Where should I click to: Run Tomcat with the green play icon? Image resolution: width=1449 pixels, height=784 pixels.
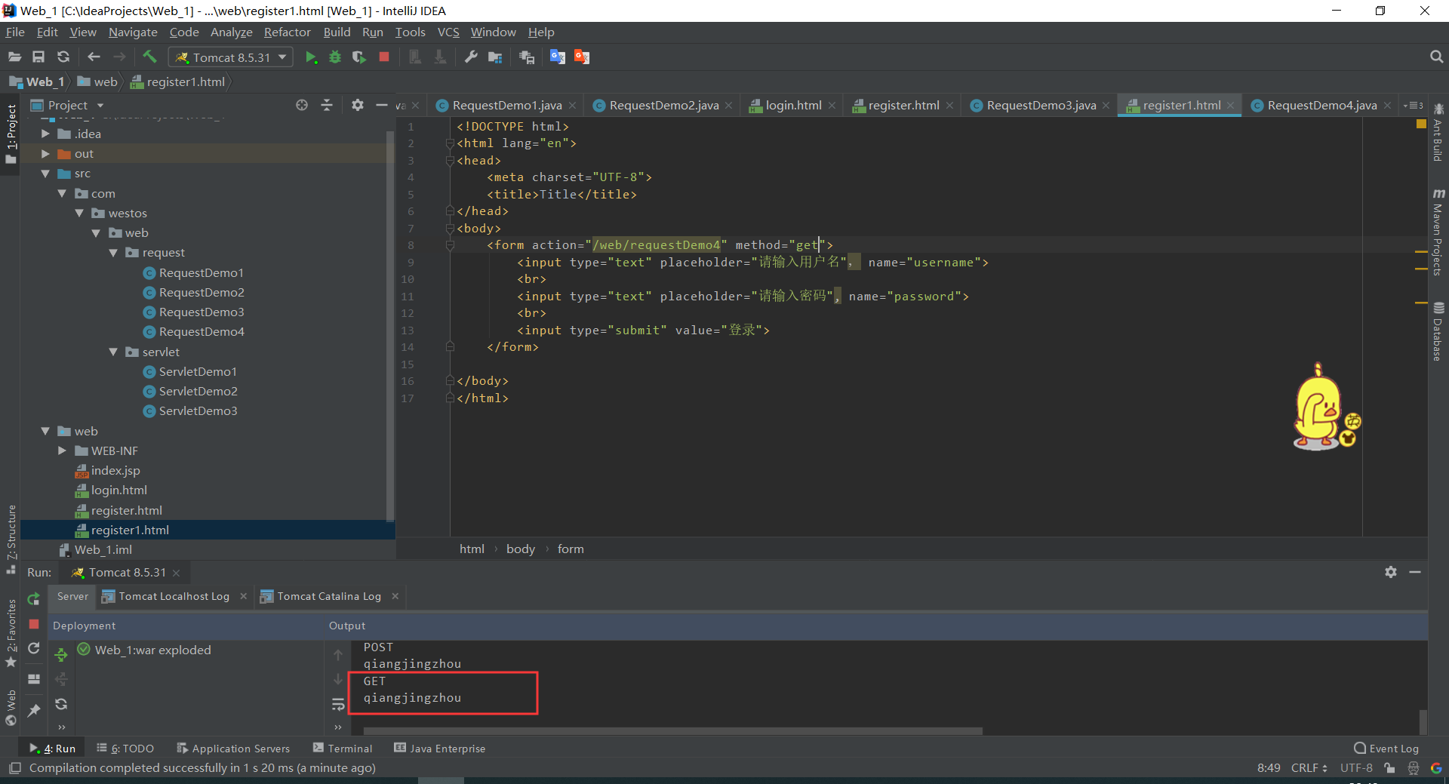[x=310, y=57]
